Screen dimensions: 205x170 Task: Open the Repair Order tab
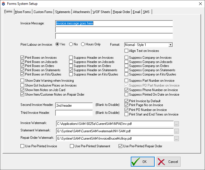[x=121, y=12]
